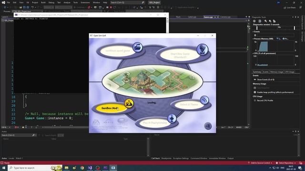Click the Break All pause debugging icon
The width and height of the screenshot is (305, 171).
coord(107,8)
